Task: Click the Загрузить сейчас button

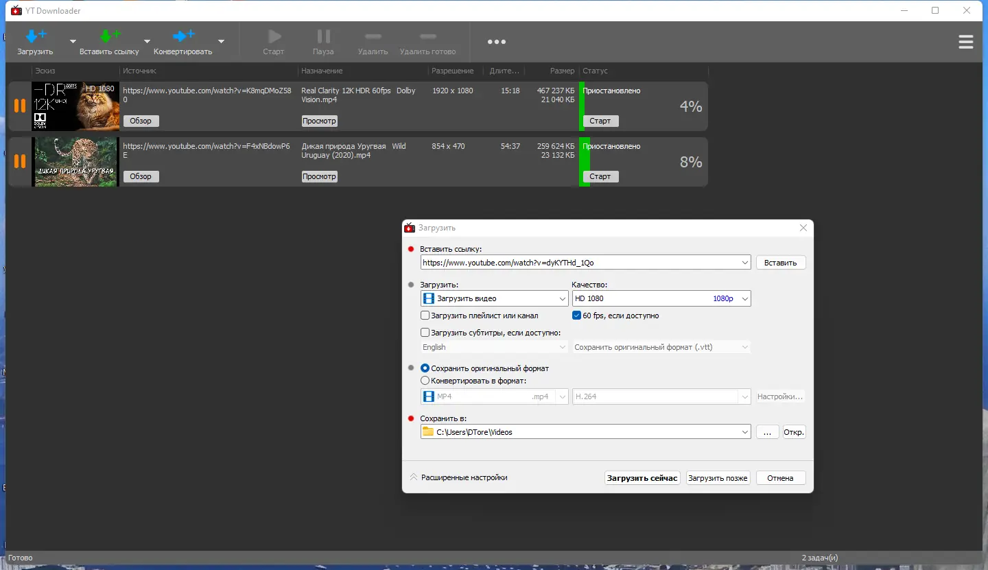Action: 642,478
